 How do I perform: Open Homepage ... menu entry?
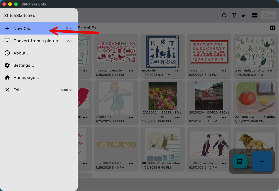click(39, 78)
